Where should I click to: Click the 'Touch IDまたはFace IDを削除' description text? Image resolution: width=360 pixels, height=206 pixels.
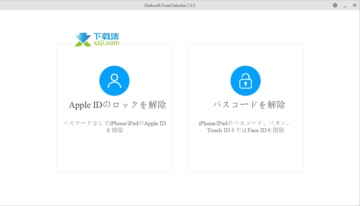coord(246,130)
